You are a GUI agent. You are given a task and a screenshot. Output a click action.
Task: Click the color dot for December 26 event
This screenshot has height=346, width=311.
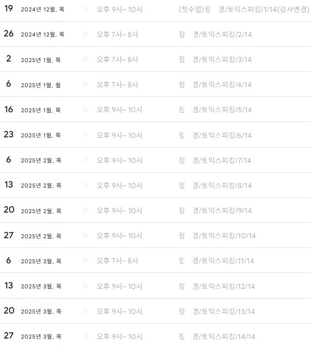click(85, 34)
